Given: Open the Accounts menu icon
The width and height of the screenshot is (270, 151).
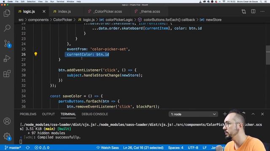Looking at the screenshot, I should pyautogui.click(x=7, y=121).
